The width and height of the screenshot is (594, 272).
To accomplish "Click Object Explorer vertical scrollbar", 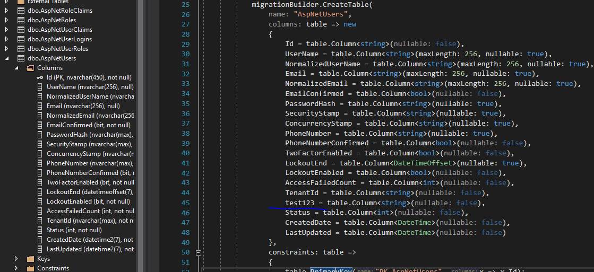I will [140, 136].
